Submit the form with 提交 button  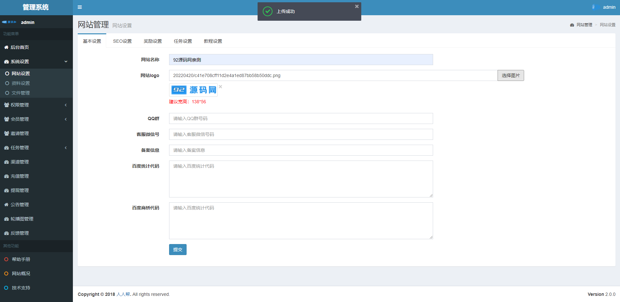[178, 250]
